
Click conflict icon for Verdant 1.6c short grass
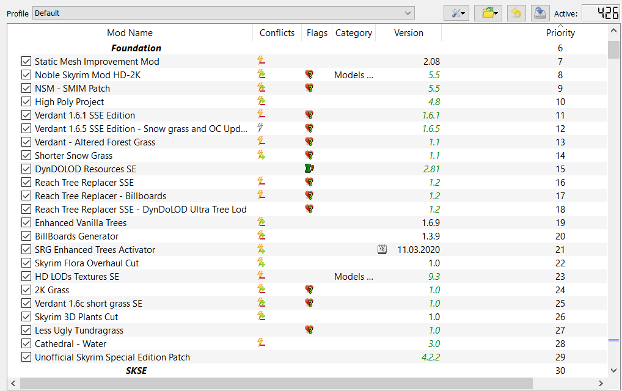261,302
